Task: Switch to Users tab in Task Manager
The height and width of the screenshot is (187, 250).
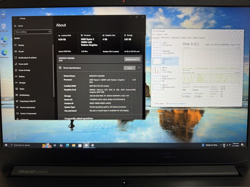Action: pyautogui.click(x=189, y=38)
